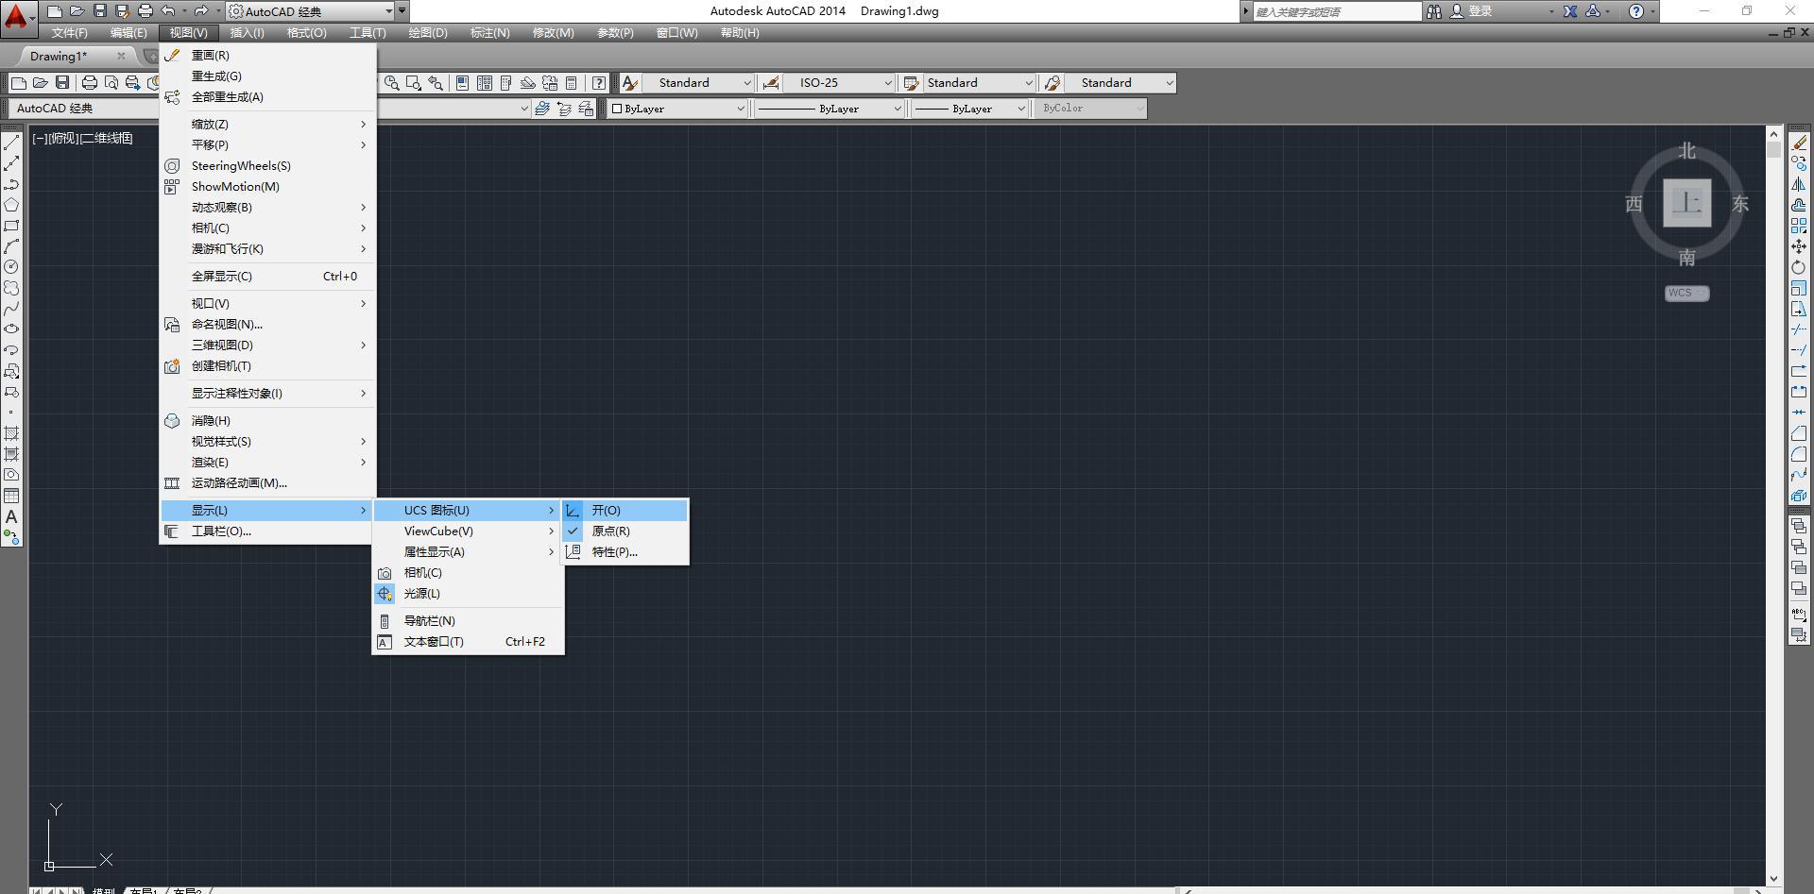
Task: Click the 登录 sign-in button
Action: 1472,11
